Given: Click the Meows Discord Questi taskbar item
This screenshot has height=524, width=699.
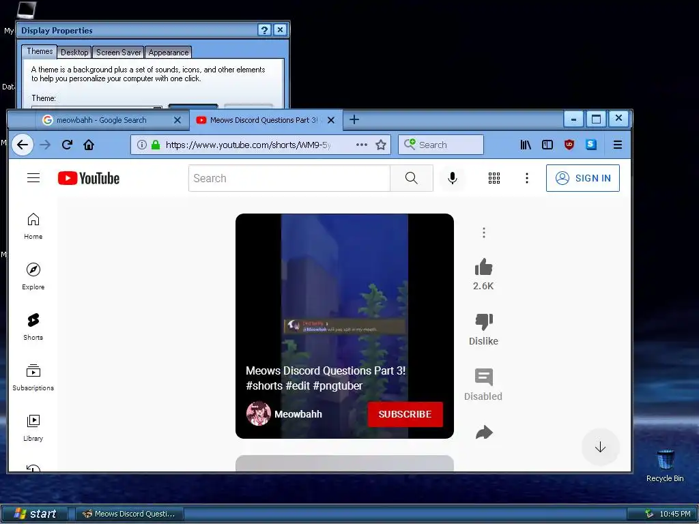Looking at the screenshot, I should pyautogui.click(x=129, y=514).
